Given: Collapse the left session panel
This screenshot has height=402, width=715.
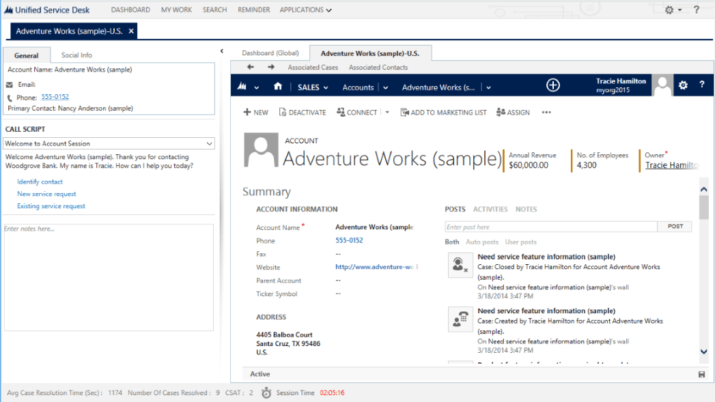Looking at the screenshot, I should 222,51.
